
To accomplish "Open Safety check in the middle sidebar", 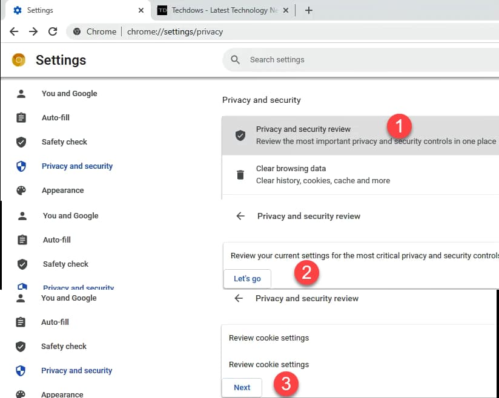I will tap(65, 264).
